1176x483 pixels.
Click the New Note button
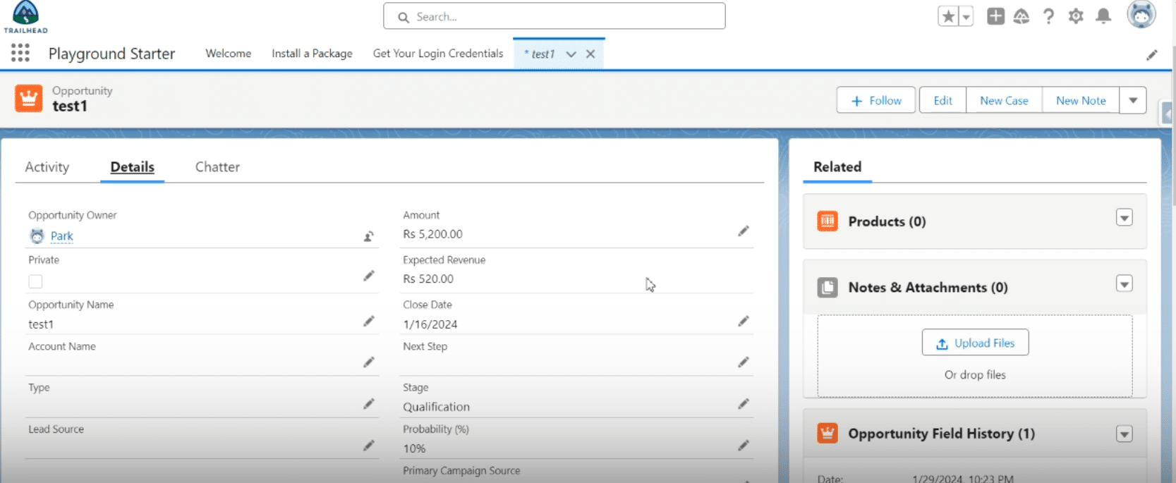coord(1081,100)
